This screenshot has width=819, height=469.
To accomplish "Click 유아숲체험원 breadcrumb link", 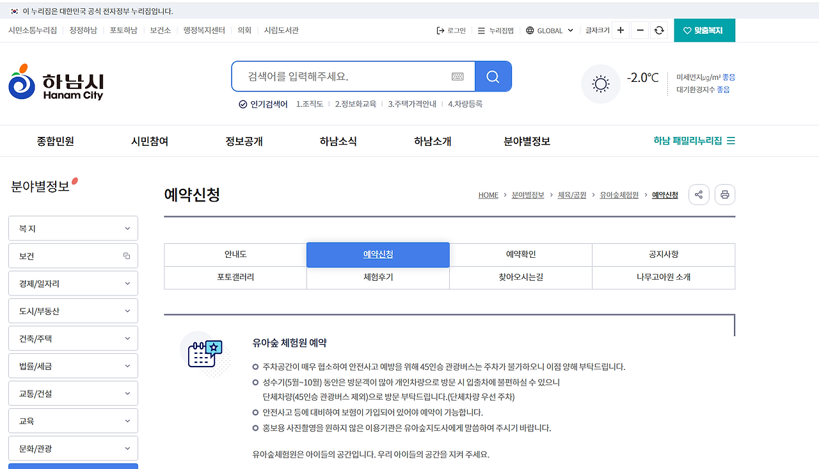I will click(619, 195).
